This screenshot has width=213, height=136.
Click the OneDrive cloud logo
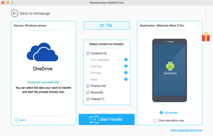coord(42,52)
